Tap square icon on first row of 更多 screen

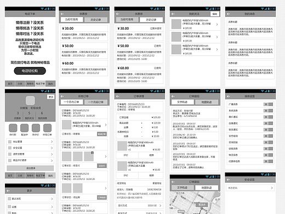pos(9,199)
